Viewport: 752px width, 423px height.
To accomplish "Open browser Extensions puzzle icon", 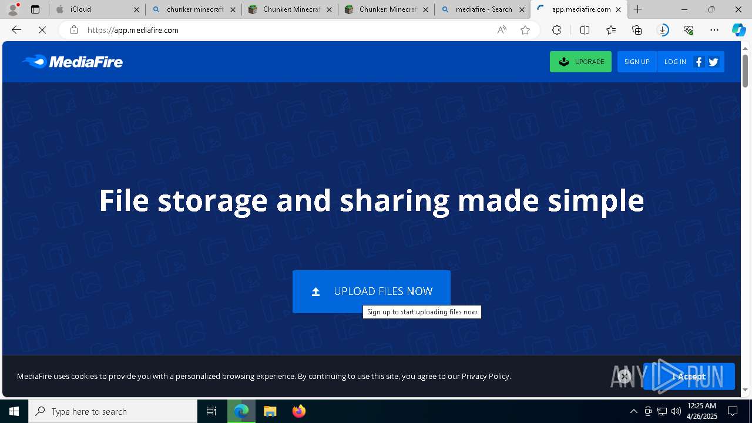I will point(556,30).
